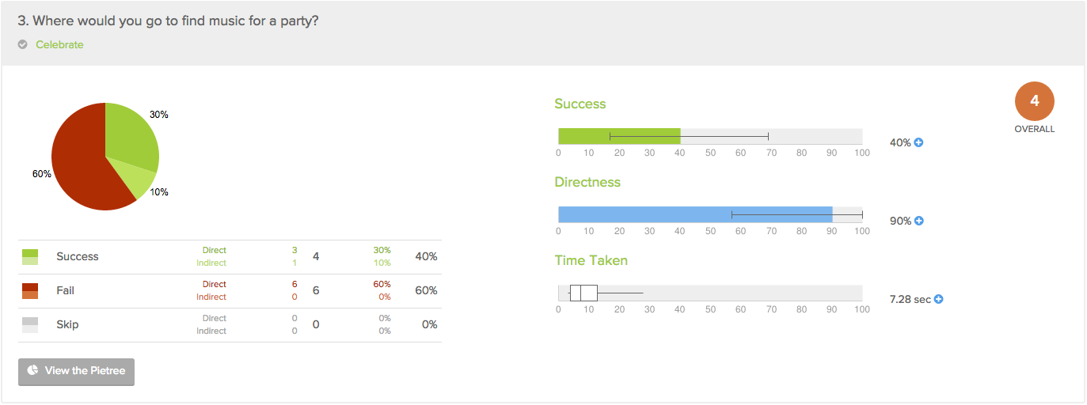
Task: Expand the 7.28 sec Time Taken plus icon
Action: tap(938, 300)
